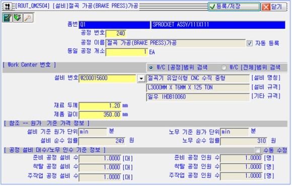
Task: Click the 주작업 공정 인원 수 field
Action: tap(242, 176)
